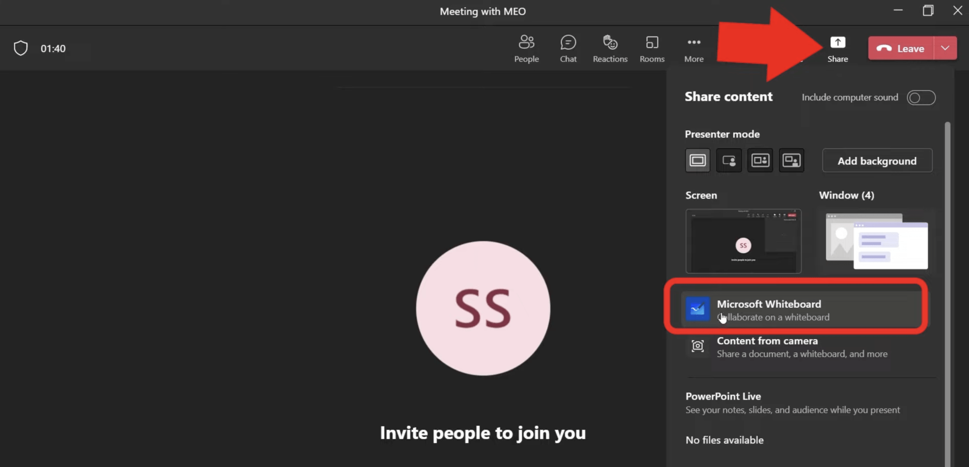
Task: Select Reporter presenter mode
Action: (791, 160)
